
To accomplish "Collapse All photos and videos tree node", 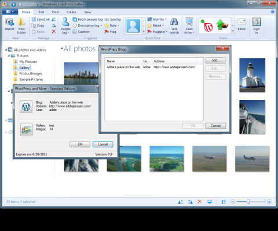I will point(6,50).
